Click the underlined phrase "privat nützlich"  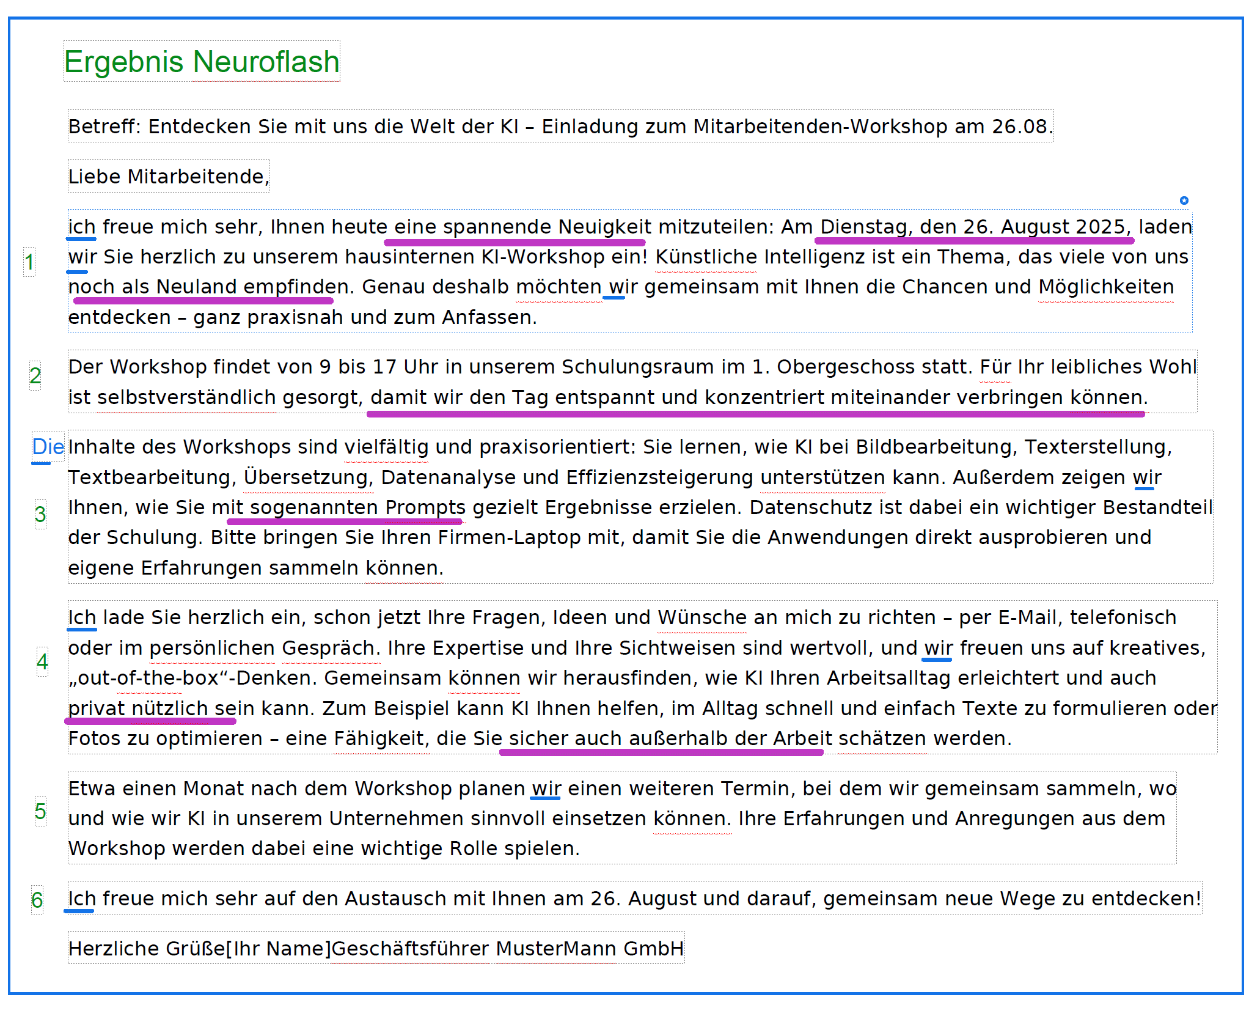(x=138, y=708)
